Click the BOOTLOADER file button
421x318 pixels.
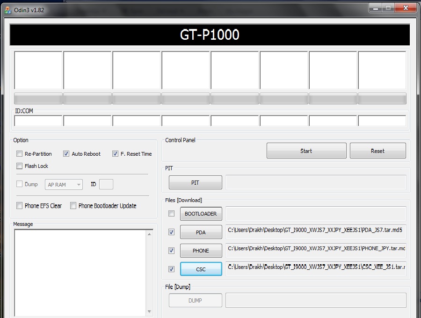[x=201, y=214]
